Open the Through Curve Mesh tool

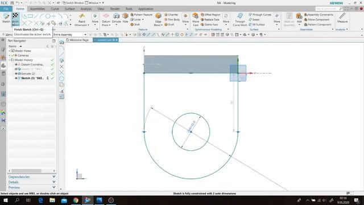click(x=240, y=19)
